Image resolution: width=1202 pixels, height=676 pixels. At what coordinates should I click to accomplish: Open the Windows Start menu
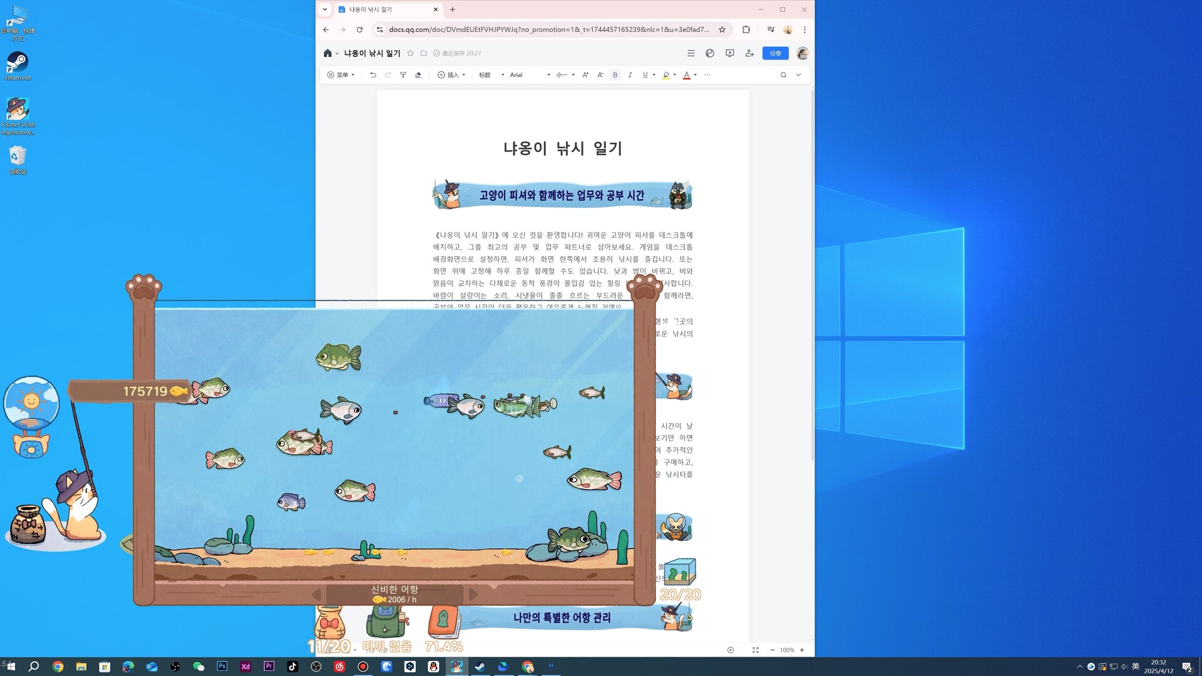tap(11, 667)
